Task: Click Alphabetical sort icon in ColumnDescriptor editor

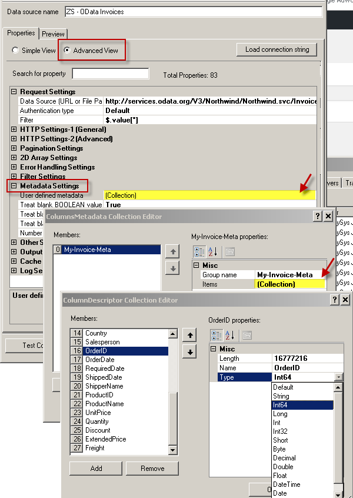Action: 230,335
